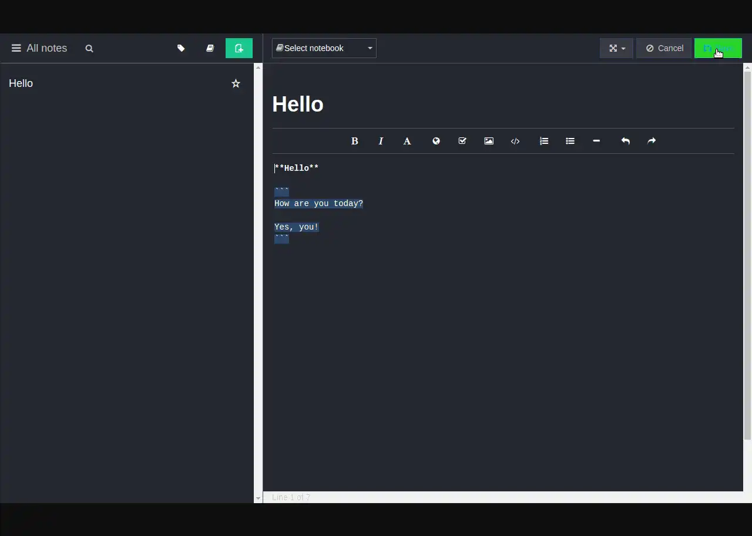The width and height of the screenshot is (752, 536).
Task: Apply italic formatting
Action: (x=381, y=141)
